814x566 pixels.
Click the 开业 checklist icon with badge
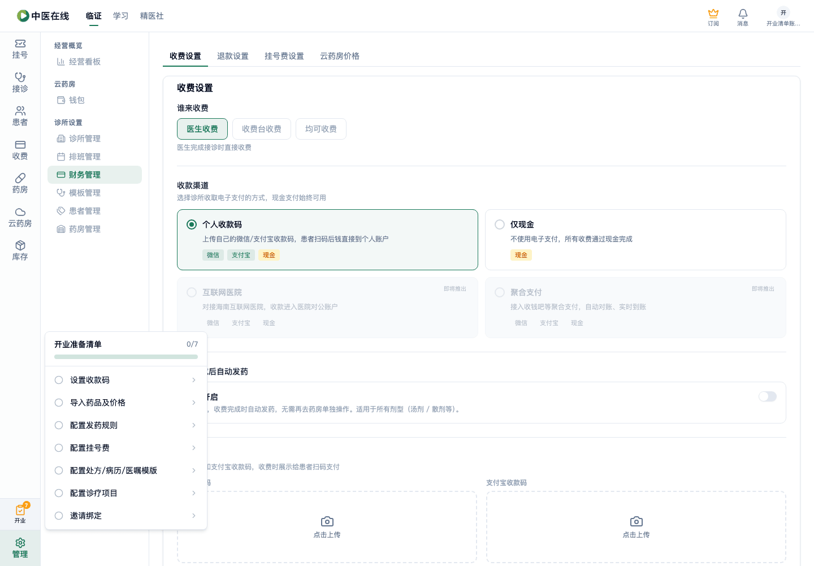[20, 510]
